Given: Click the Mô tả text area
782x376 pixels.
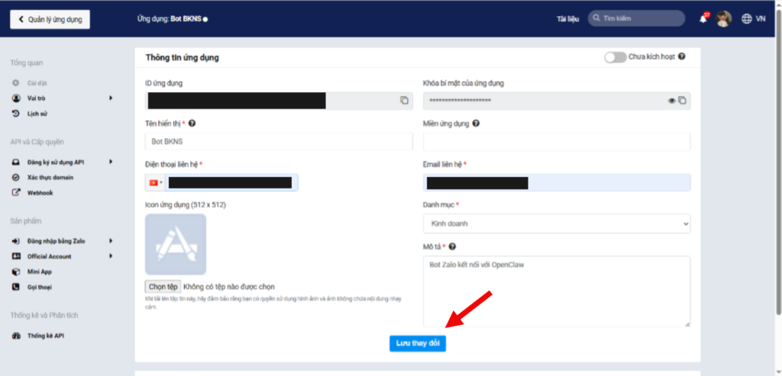Looking at the screenshot, I should (557, 291).
